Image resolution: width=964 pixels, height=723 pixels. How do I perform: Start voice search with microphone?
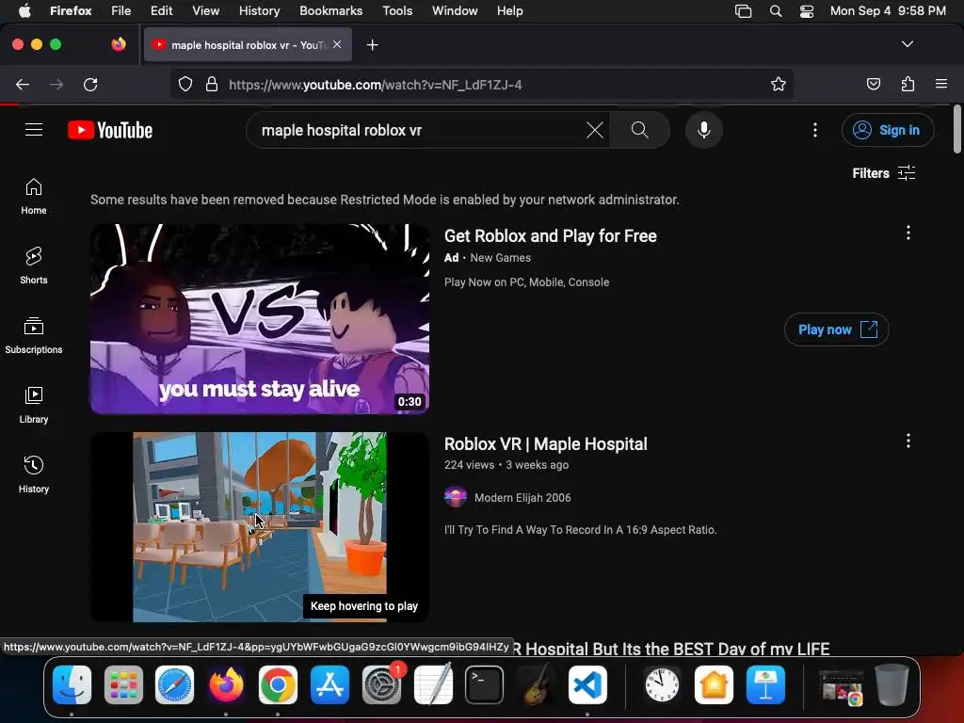point(704,130)
